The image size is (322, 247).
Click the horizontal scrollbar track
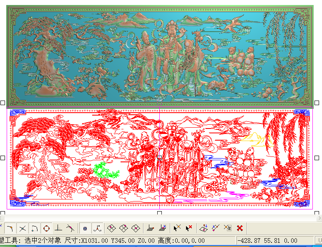tap(160, 218)
